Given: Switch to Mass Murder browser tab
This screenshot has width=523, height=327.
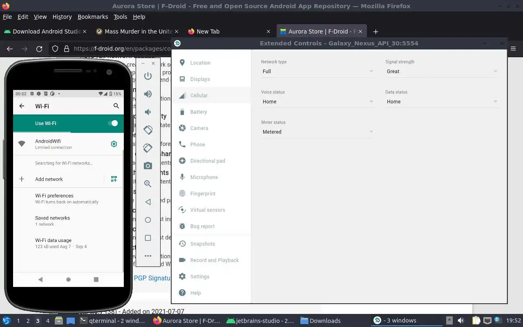Looking at the screenshot, I should [138, 31].
